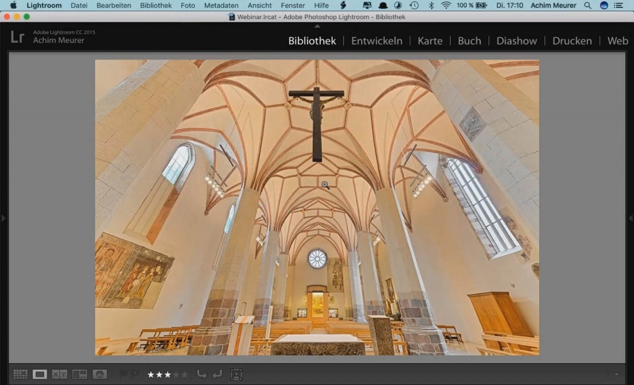Viewport: 634px width, 385px height.
Task: Expand the right side panel arrow
Action: [x=631, y=217]
